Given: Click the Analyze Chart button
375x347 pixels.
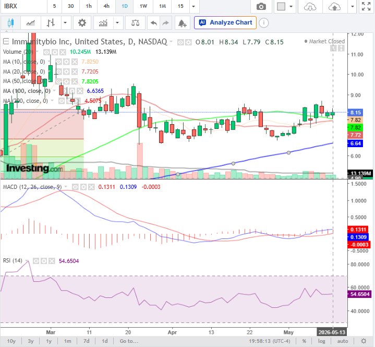Looking at the screenshot, I should tap(225, 23).
